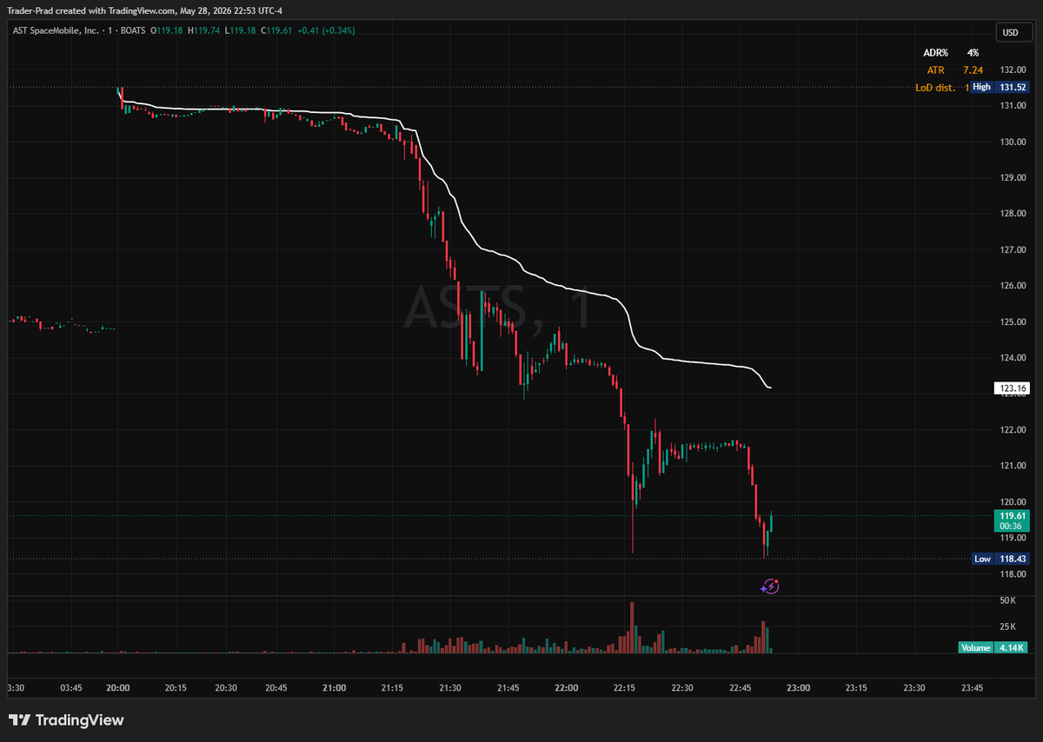
Task: Click the tallest volume bar at 22:15
Action: click(x=632, y=627)
